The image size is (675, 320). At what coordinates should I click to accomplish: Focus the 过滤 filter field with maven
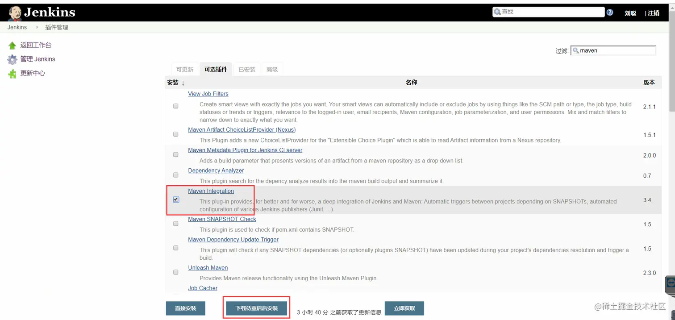point(613,50)
